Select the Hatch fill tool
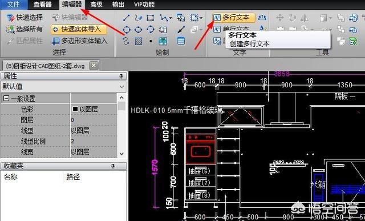This screenshot has width=365, height=221. click(x=139, y=41)
